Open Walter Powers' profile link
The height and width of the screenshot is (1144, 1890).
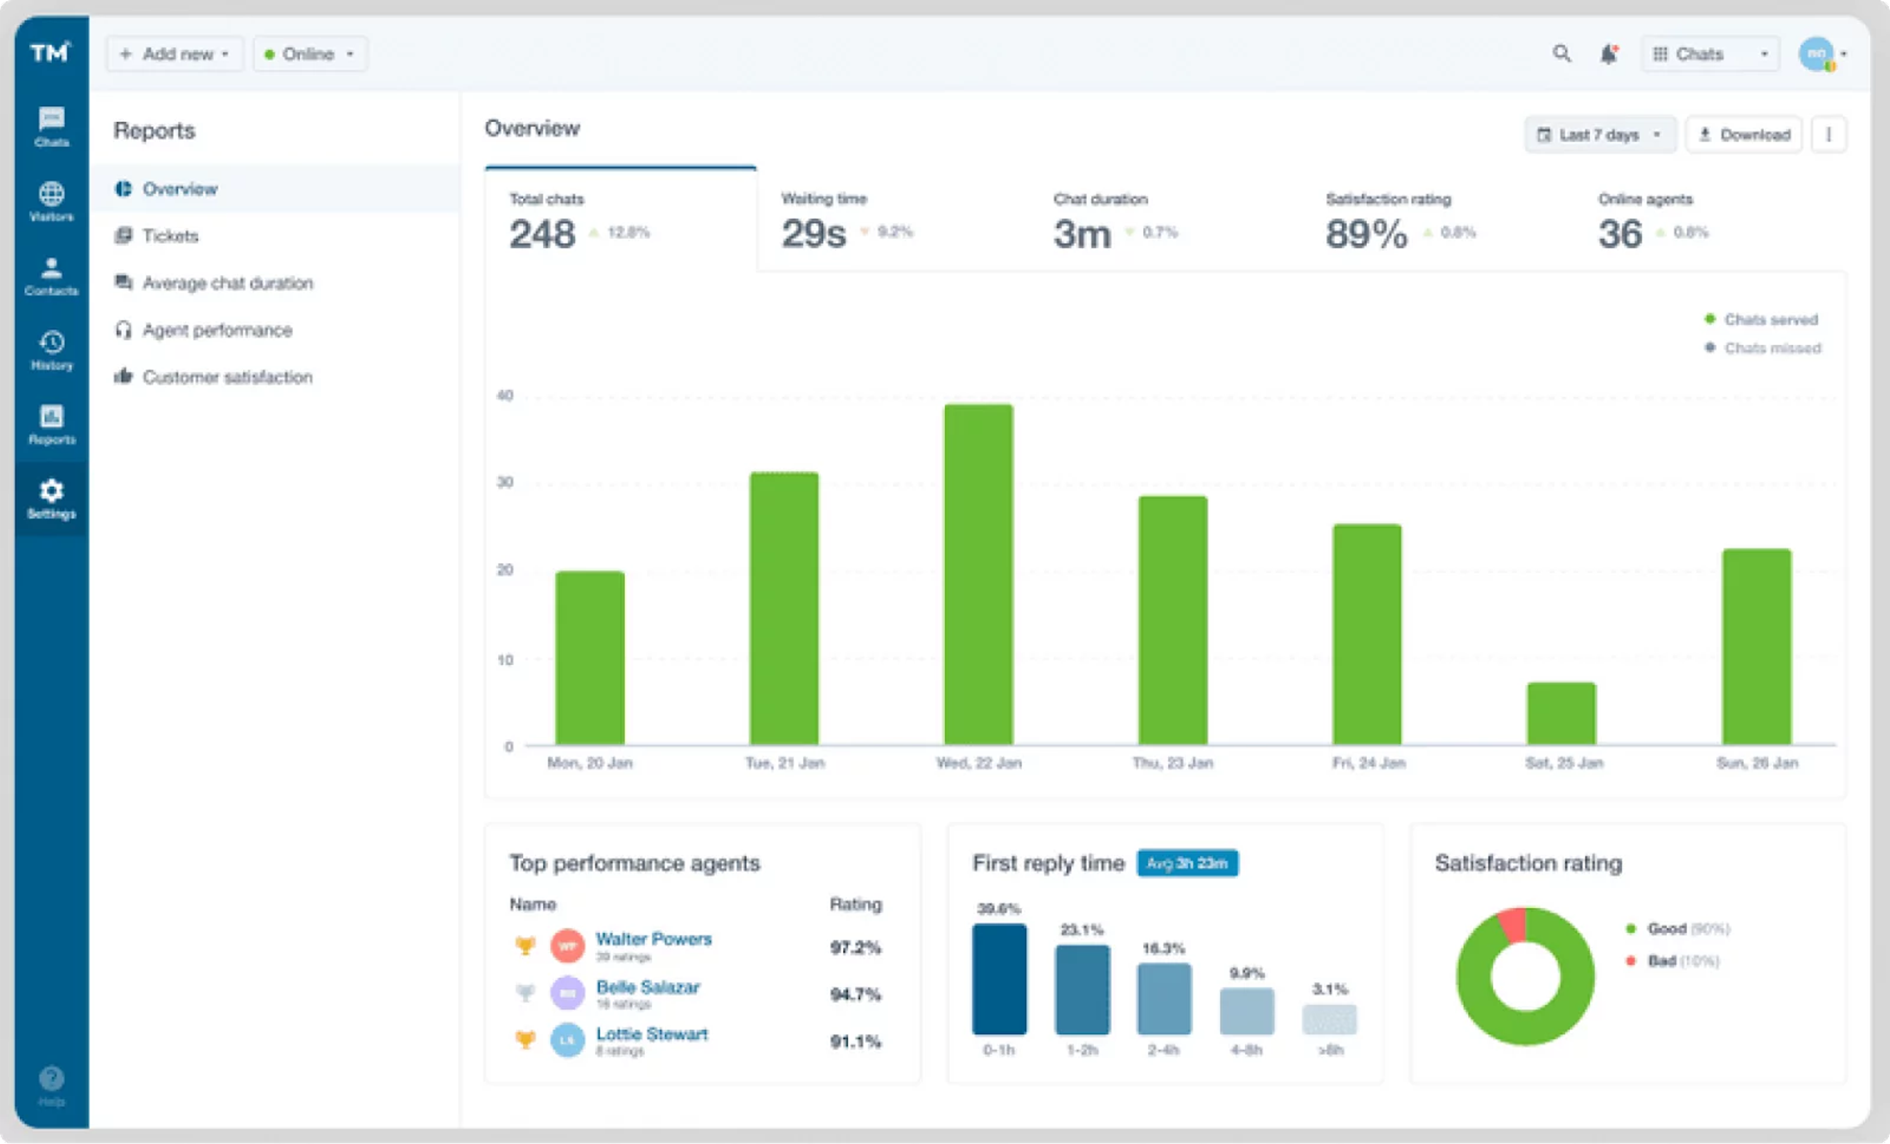[x=654, y=938]
